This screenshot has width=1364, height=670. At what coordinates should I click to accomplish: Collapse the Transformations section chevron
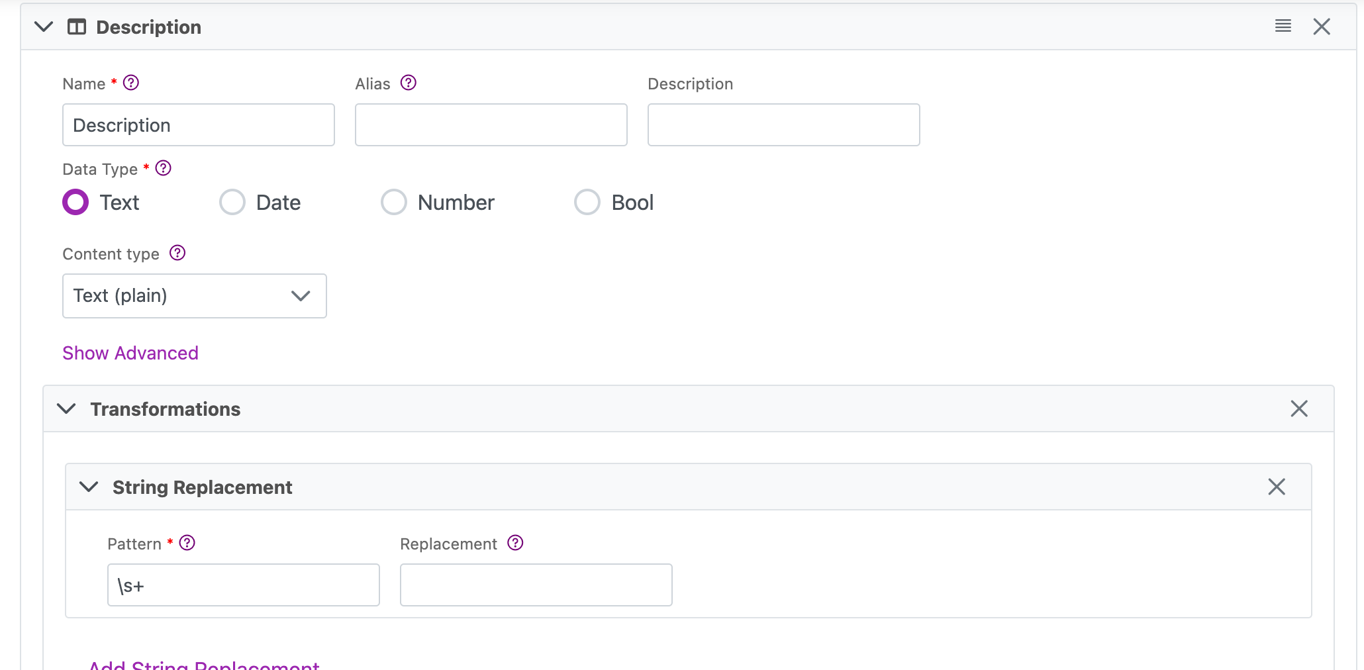[66, 408]
